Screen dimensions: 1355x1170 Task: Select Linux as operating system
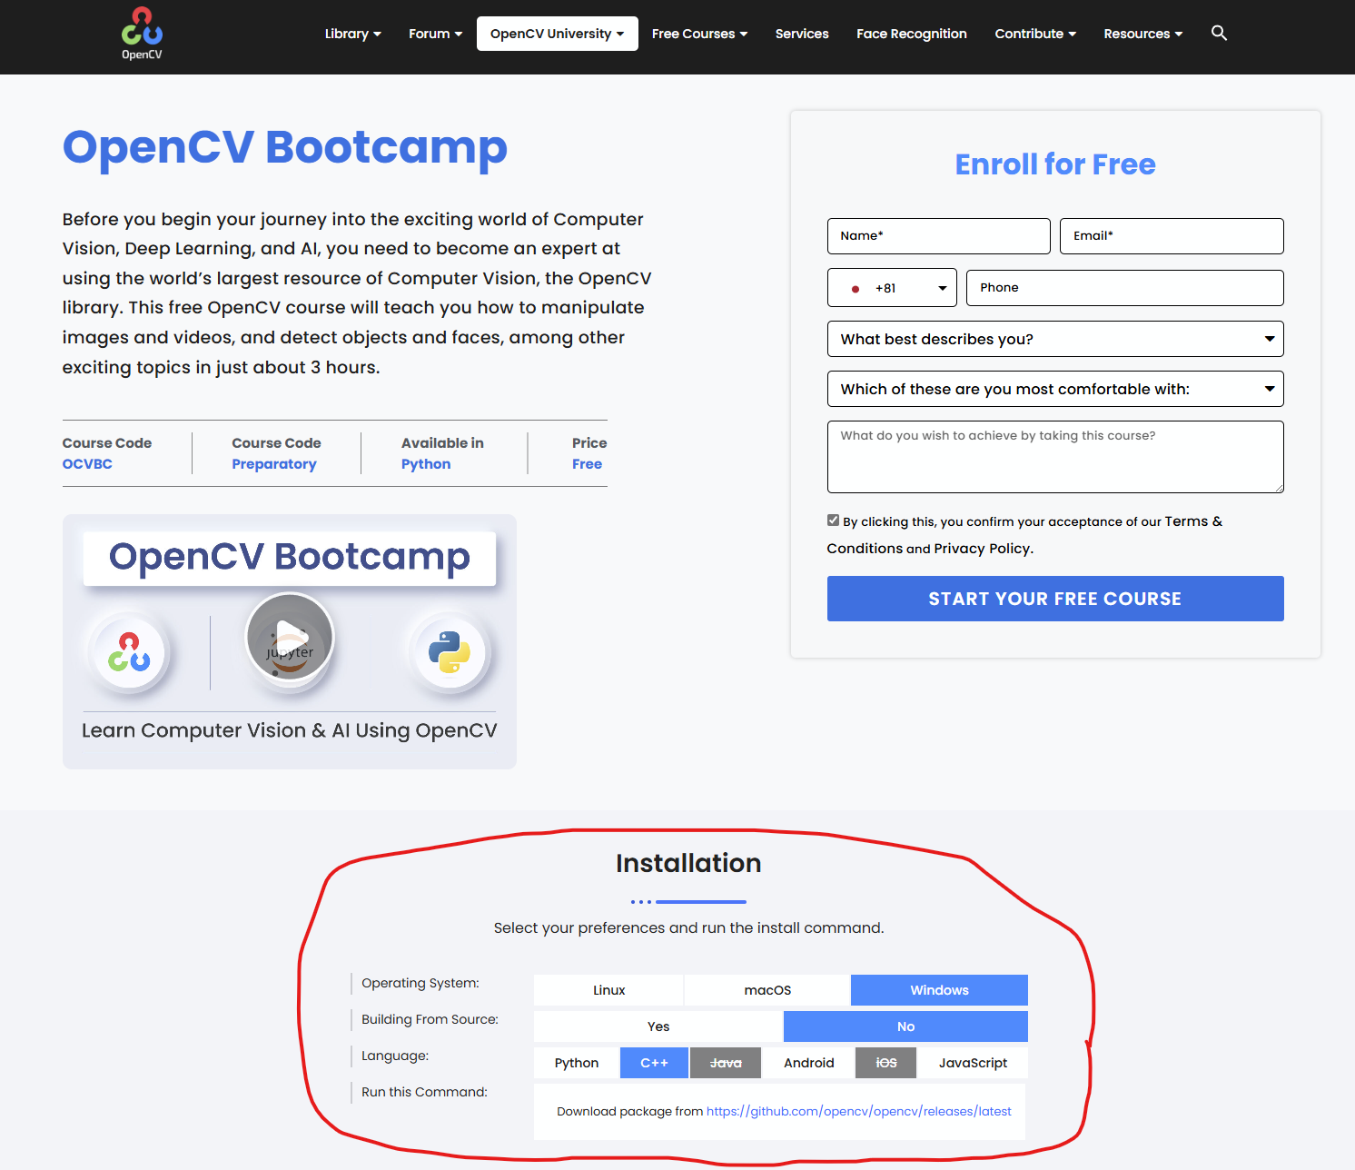click(608, 990)
